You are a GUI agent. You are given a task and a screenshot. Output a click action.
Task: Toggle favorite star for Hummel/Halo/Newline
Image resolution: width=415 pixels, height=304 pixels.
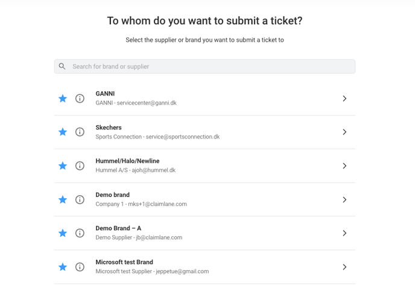[x=63, y=166]
